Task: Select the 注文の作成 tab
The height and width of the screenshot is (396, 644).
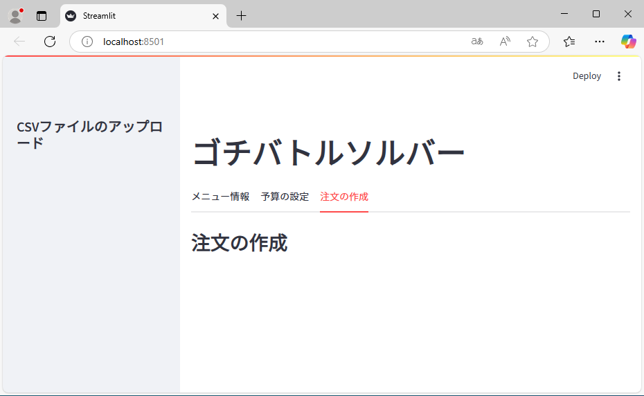Action: point(344,197)
